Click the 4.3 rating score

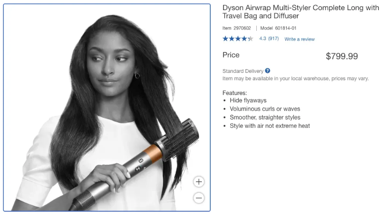point(263,39)
